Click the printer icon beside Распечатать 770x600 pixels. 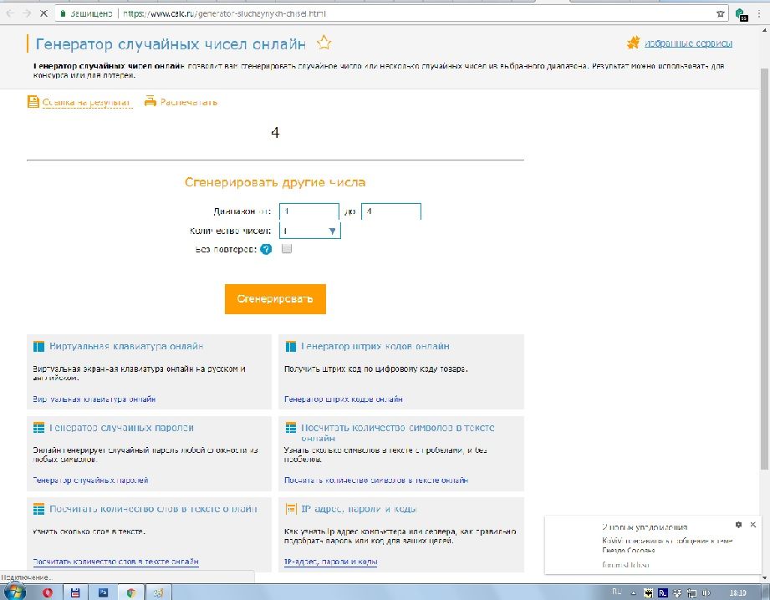pyautogui.click(x=150, y=102)
